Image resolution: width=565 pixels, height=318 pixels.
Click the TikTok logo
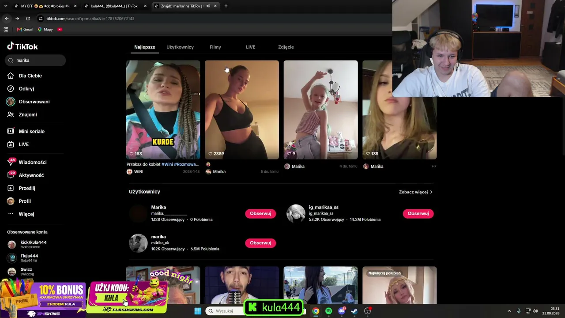tap(23, 46)
